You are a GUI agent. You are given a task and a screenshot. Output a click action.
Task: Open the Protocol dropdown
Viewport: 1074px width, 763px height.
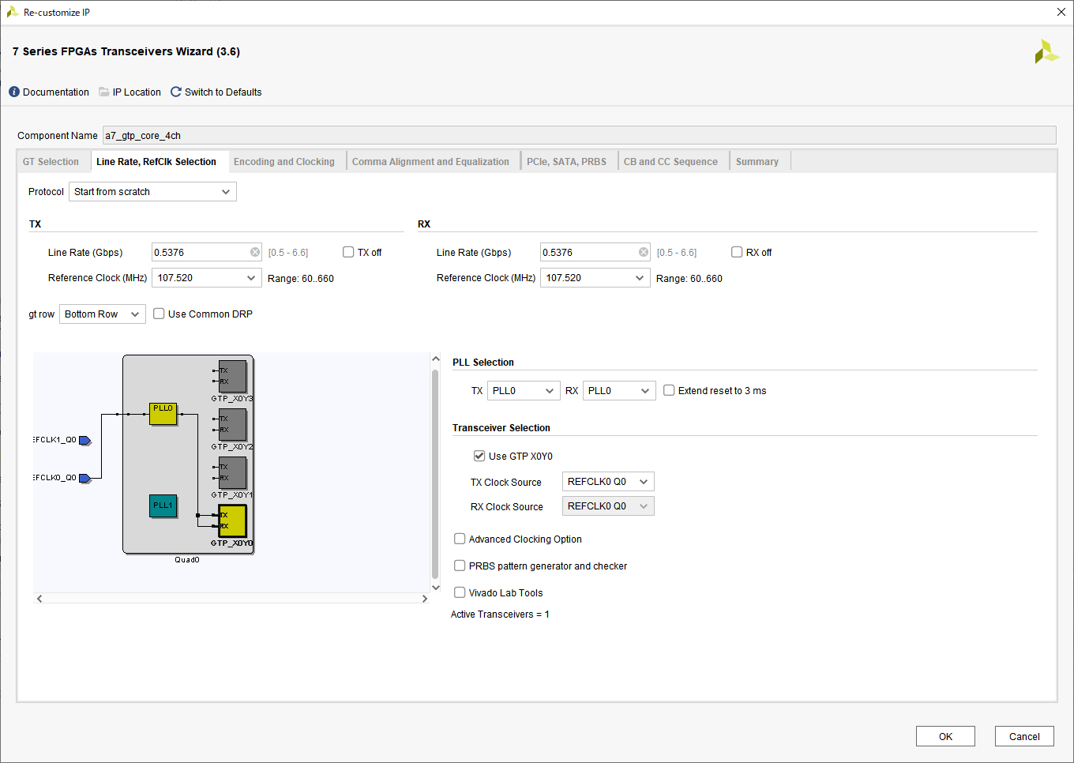(152, 192)
